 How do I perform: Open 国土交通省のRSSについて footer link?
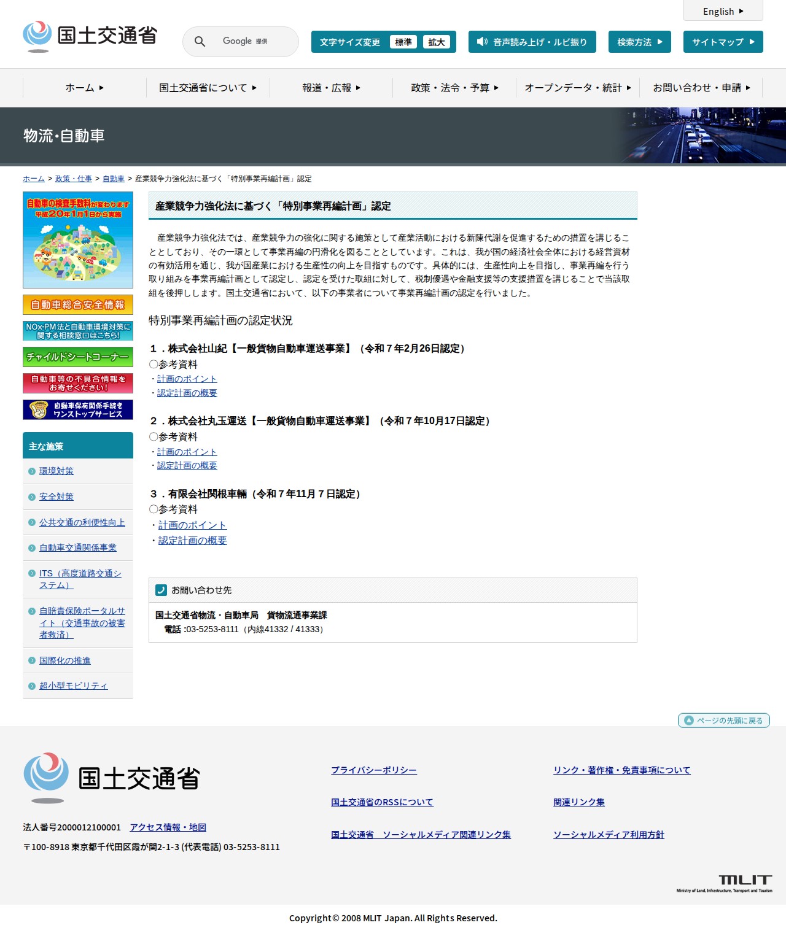(382, 802)
